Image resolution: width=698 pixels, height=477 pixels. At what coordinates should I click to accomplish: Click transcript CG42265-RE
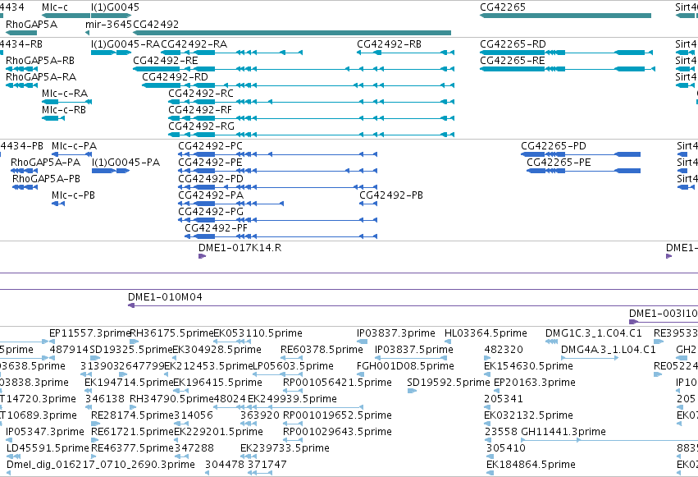pyautogui.click(x=568, y=69)
